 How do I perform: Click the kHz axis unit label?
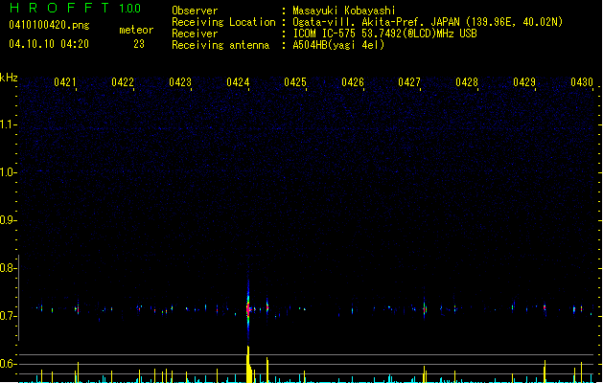pos(9,78)
